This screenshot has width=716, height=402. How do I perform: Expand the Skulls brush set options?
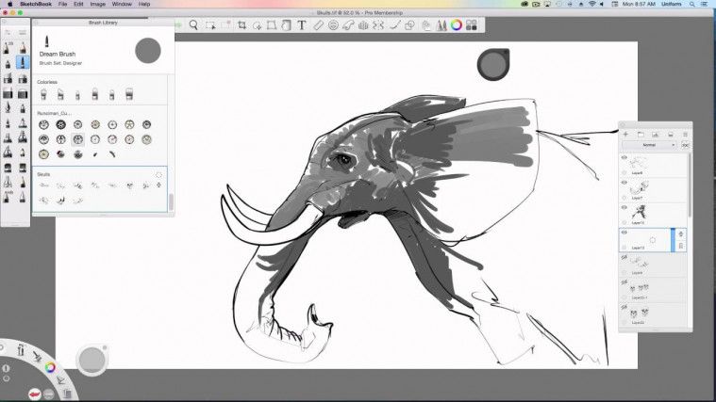[x=158, y=174]
